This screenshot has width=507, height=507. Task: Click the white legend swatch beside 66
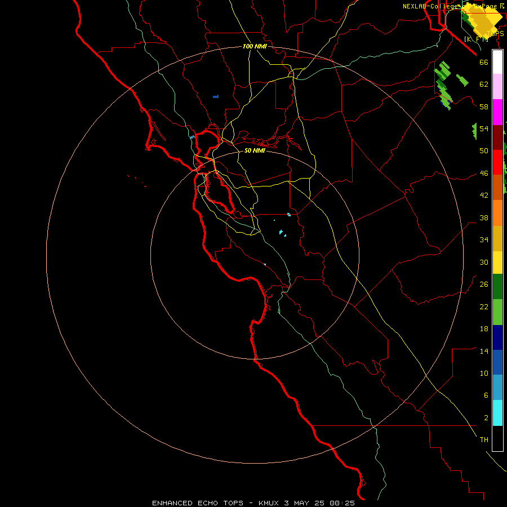click(x=497, y=62)
